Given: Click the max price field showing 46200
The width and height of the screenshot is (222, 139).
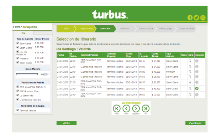Looking at the screenshot, I should (x=45, y=75).
